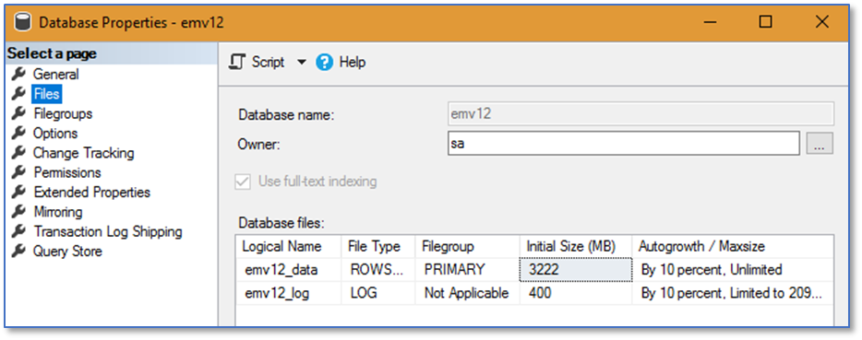
Task: Click the Filegroup column header
Action: click(467, 247)
